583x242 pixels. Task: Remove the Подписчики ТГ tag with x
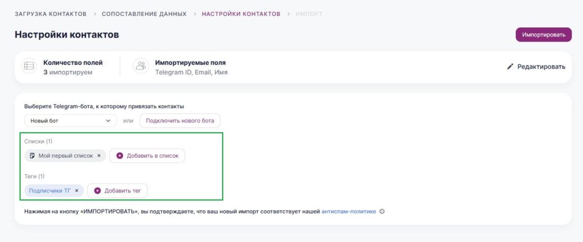(77, 191)
